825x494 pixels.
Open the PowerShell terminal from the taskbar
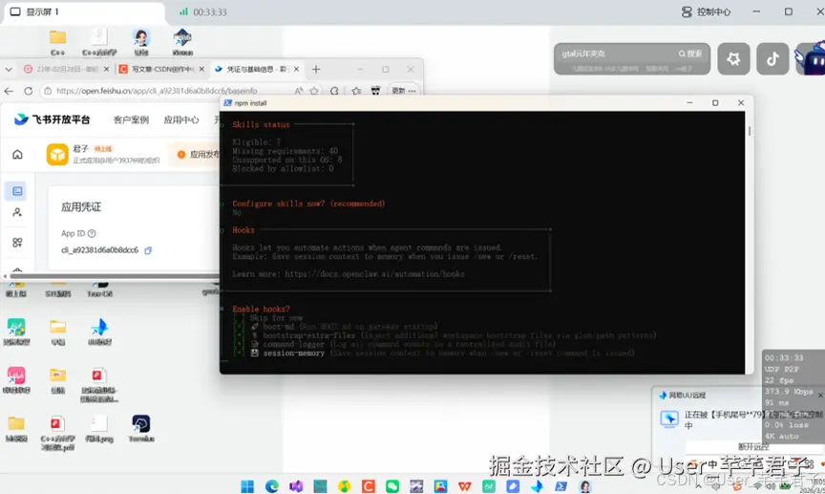[561, 486]
